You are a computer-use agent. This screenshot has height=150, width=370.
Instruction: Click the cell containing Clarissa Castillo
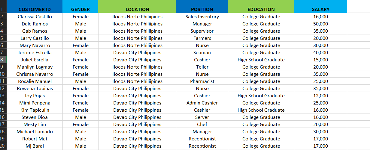click(35, 17)
